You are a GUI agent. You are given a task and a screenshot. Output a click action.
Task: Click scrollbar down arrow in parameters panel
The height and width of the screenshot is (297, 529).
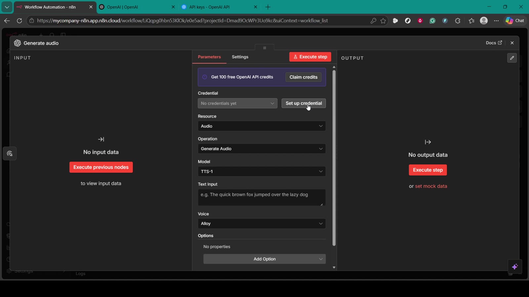(x=334, y=268)
